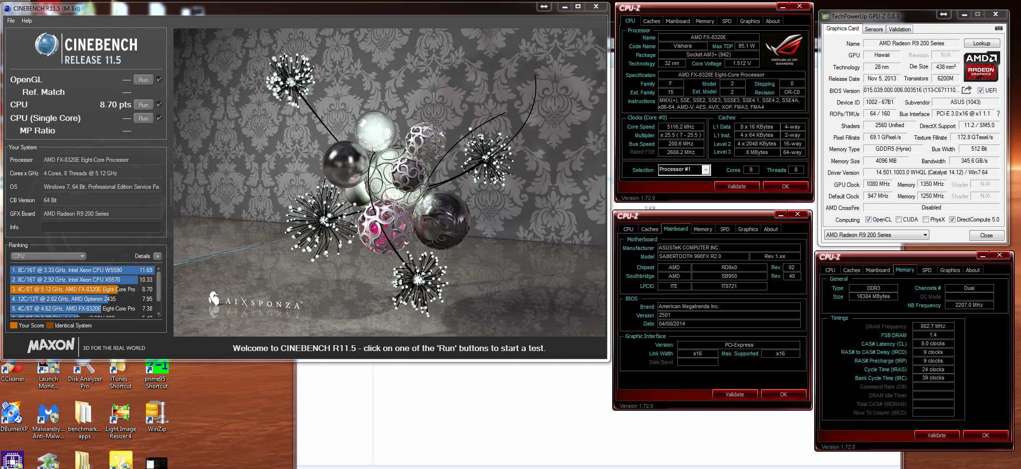The image size is (1021, 469).
Task: Click the GPU-Z title bar app icon
Action: pos(825,16)
